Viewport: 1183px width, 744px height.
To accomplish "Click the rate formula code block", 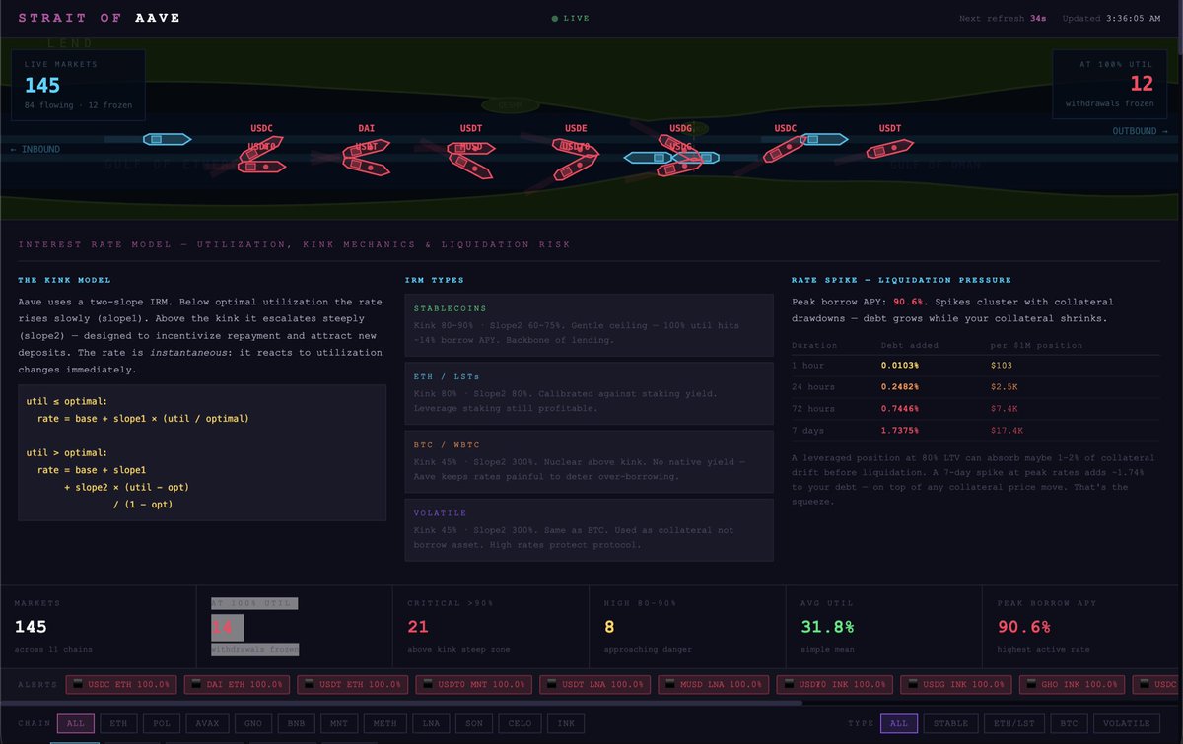I will [202, 452].
